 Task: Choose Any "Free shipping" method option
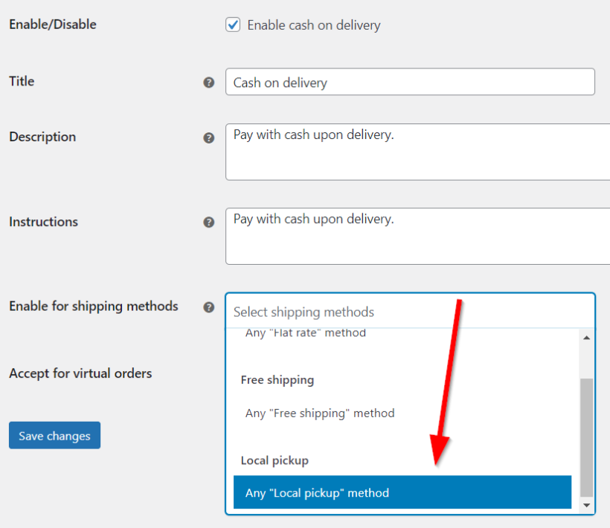coord(320,413)
